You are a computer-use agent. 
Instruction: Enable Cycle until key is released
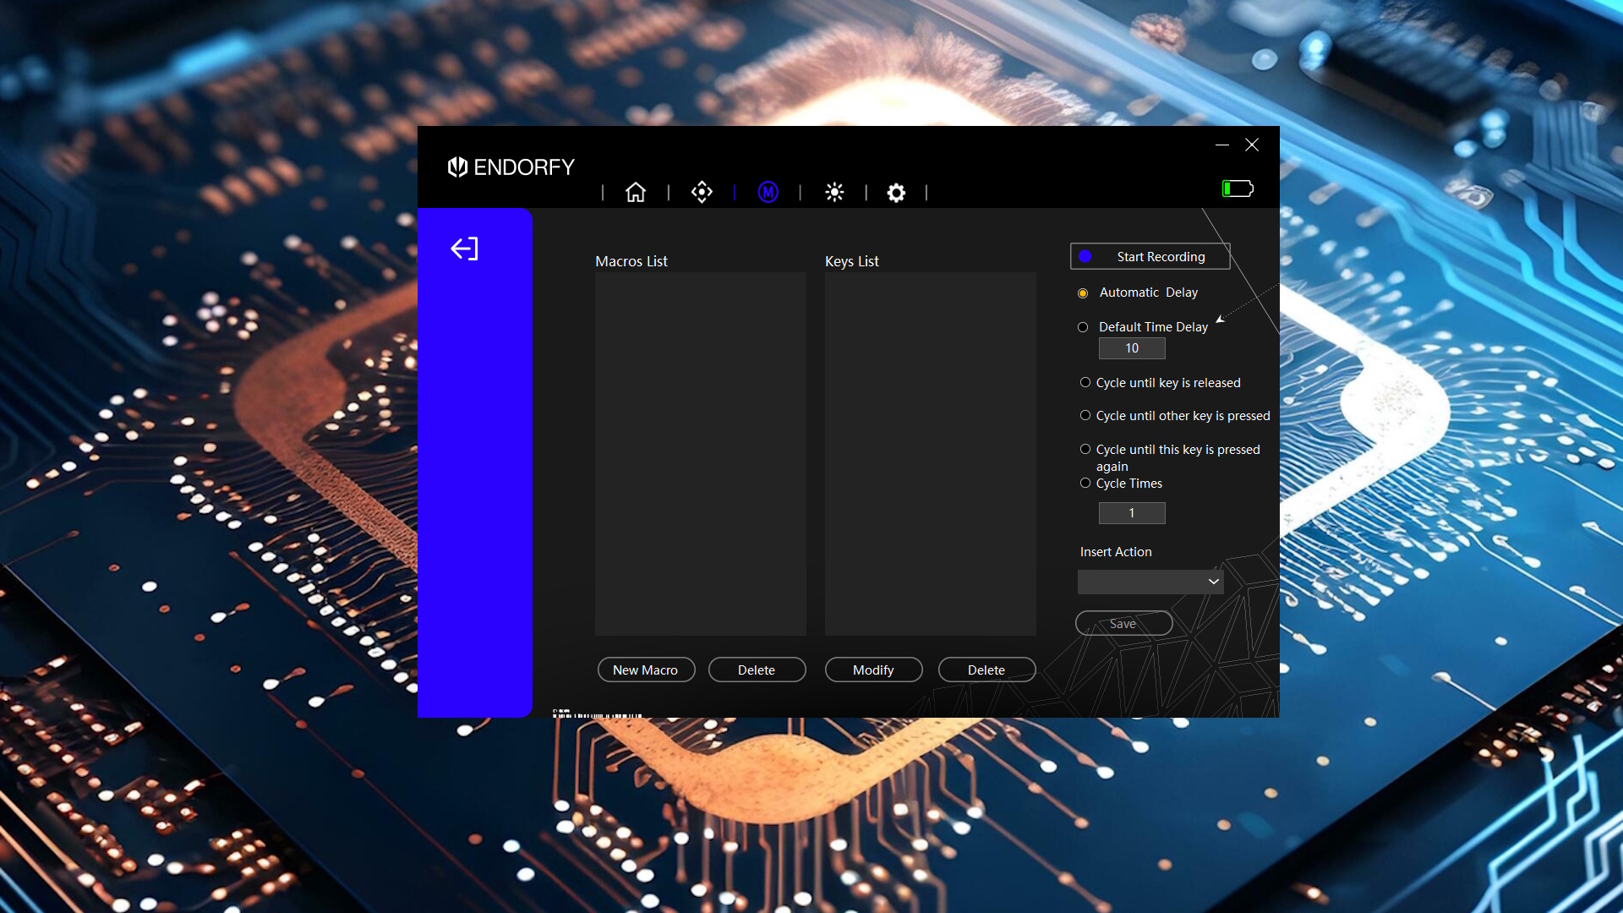[x=1085, y=383]
